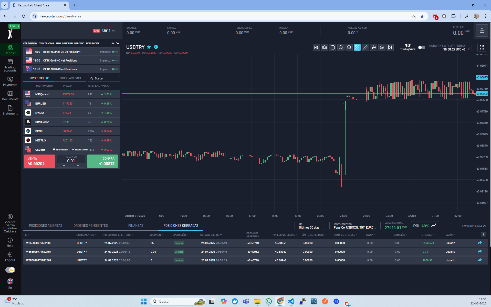491x307 pixels.
Task: Open Documents in the sidebar
Action: point(10,96)
